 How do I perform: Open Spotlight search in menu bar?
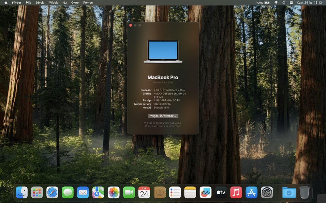tap(284, 3)
